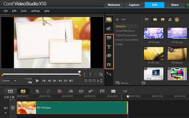This screenshot has height=118, width=189.
Task: Click the preview scrubber jog slider
Action: [x=79, y=72]
